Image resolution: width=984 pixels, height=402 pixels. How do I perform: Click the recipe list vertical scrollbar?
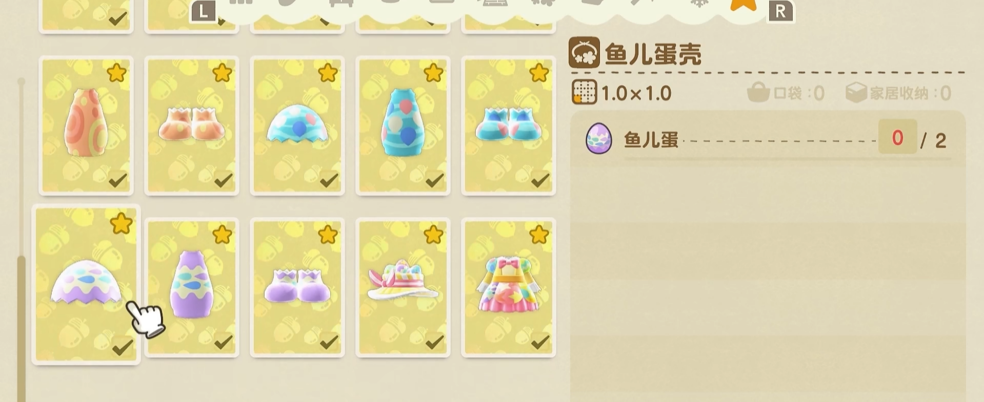coord(22,240)
